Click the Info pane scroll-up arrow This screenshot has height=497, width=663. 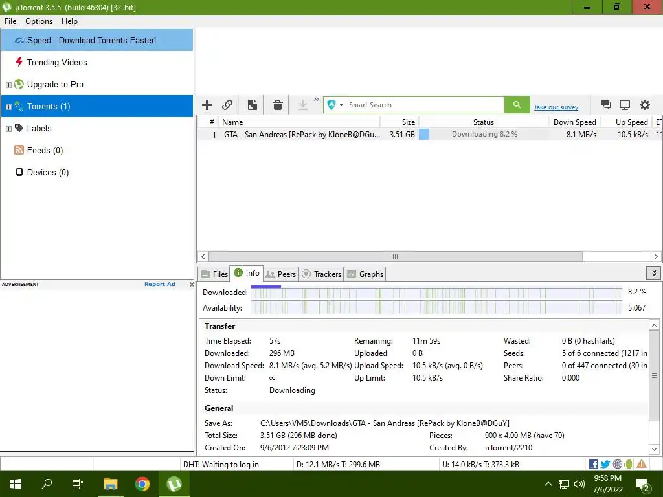point(654,325)
